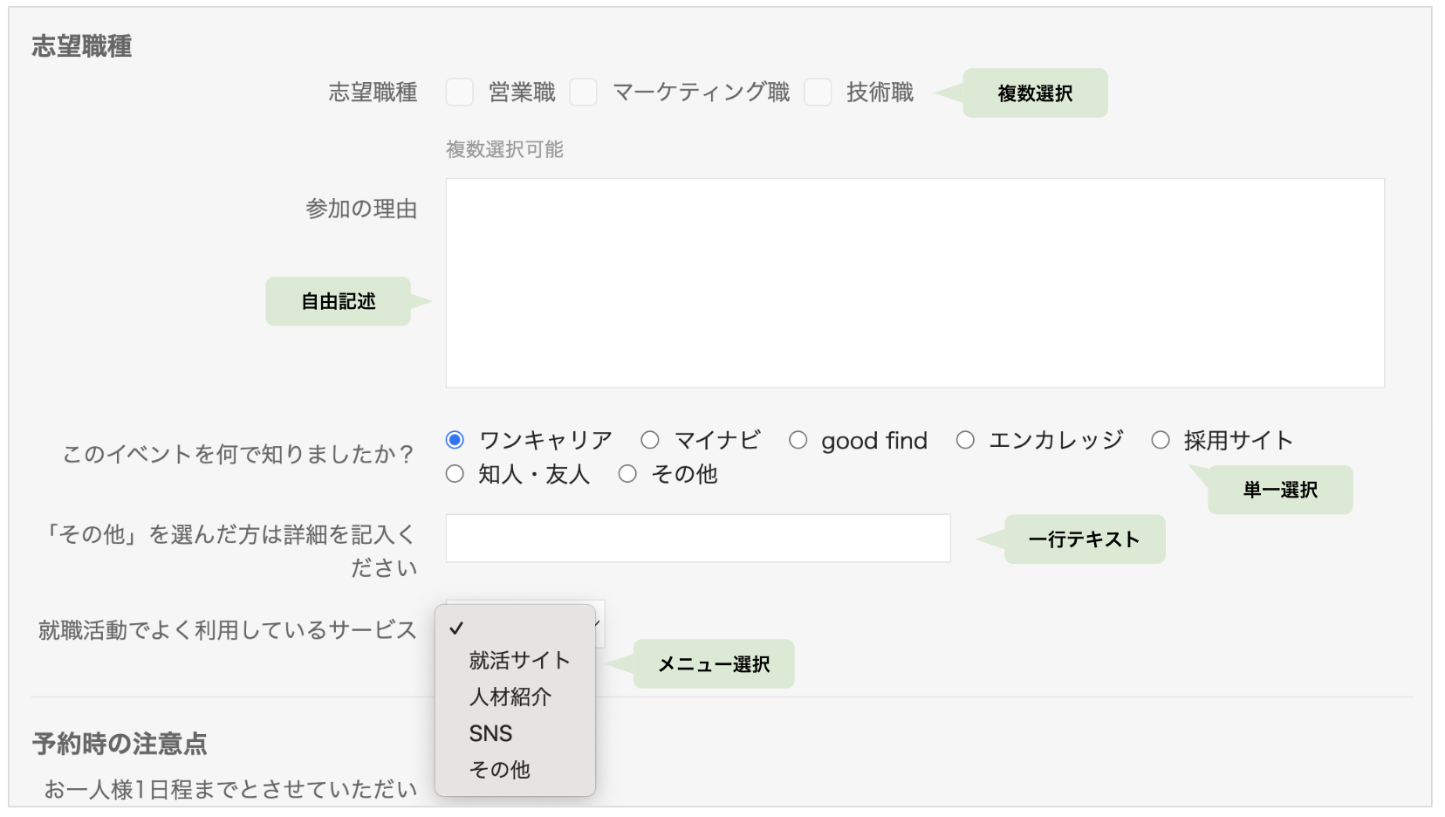Click the dropdown arrow of service select

[x=599, y=622]
